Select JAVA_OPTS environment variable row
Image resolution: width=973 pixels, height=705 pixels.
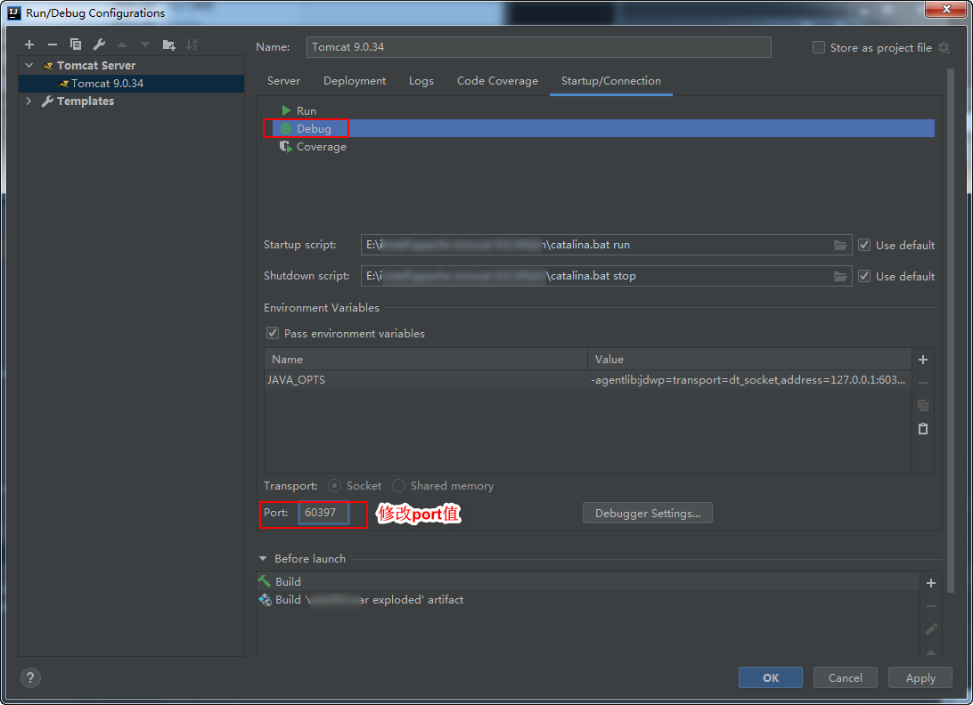click(588, 379)
